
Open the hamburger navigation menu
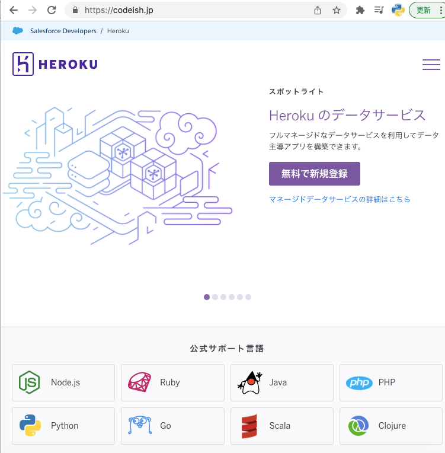tap(431, 64)
